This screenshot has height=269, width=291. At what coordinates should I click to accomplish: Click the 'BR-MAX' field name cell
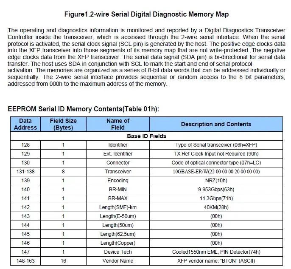click(x=118, y=198)
